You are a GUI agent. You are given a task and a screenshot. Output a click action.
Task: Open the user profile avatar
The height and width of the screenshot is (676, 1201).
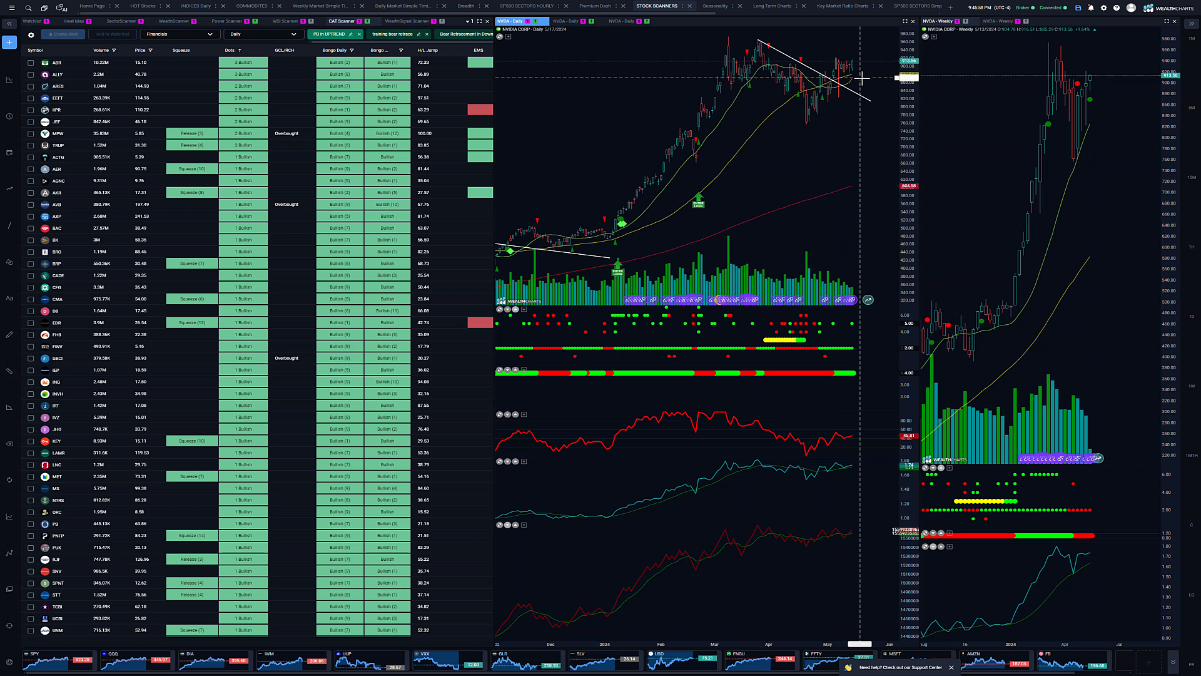1131,8
